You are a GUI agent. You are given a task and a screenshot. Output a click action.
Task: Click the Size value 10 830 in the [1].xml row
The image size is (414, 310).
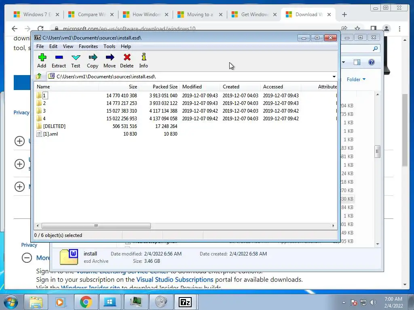point(130,134)
